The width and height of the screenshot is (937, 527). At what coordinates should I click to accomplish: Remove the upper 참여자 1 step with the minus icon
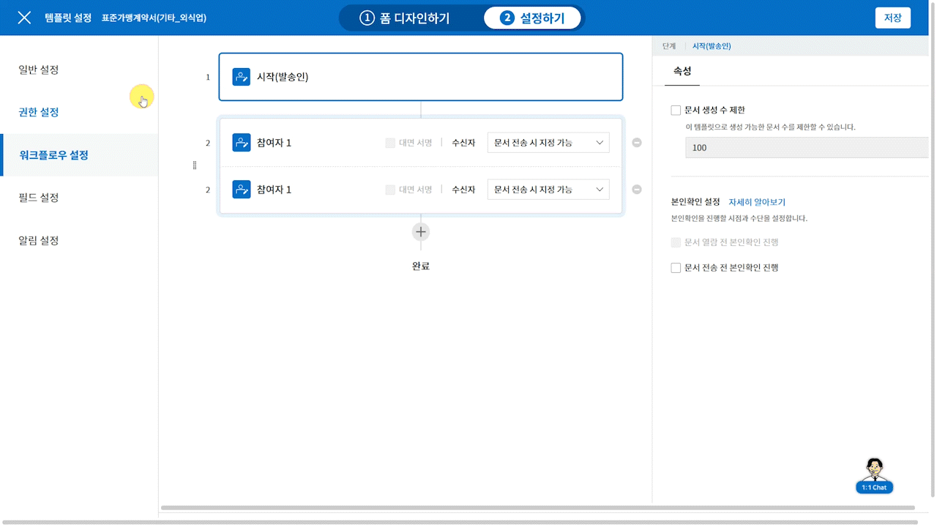coord(637,143)
